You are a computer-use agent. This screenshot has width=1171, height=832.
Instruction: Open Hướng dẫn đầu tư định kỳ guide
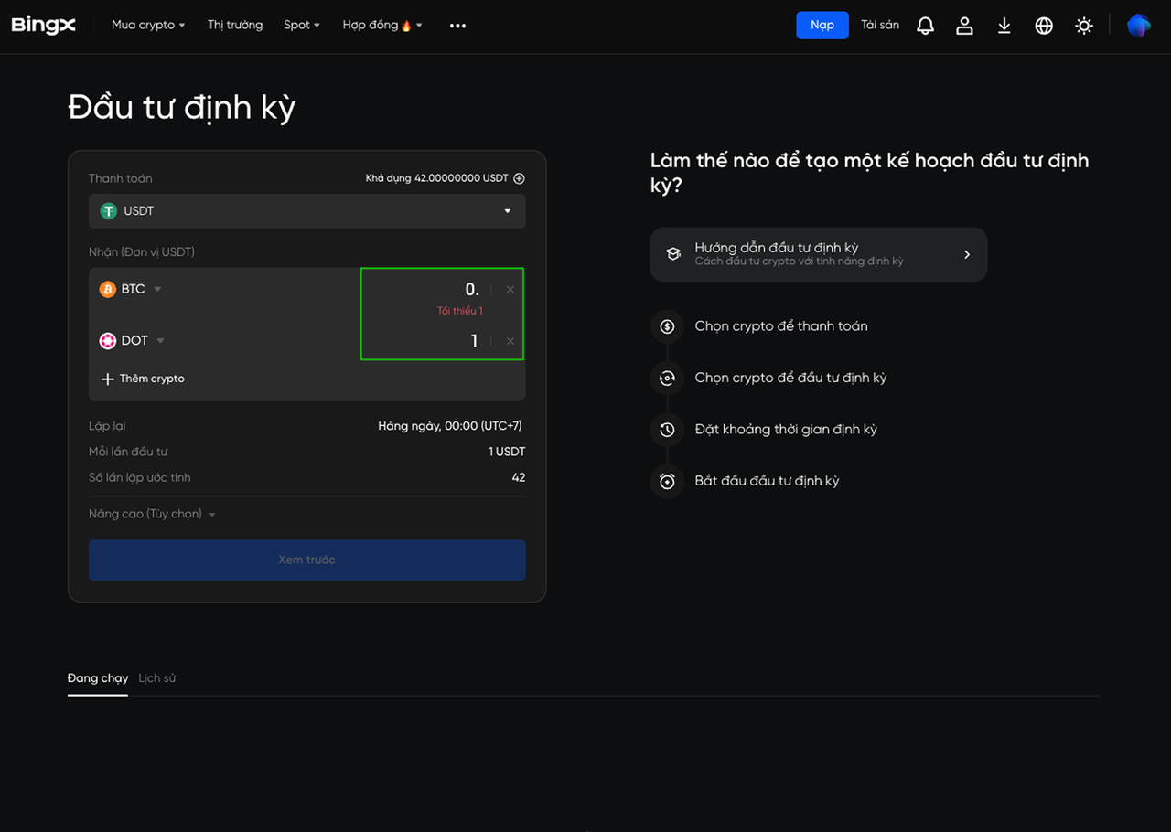click(x=818, y=254)
